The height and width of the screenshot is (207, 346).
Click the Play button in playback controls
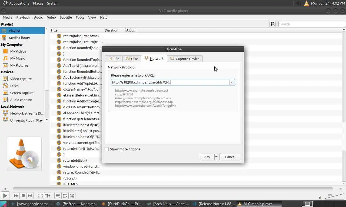[x=5, y=196]
